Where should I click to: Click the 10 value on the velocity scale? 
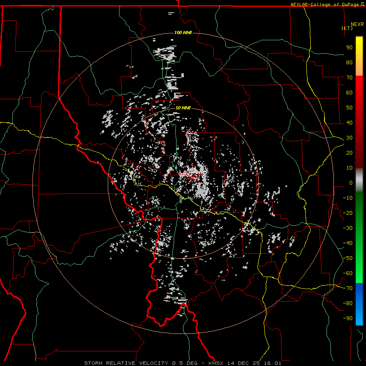349,168
